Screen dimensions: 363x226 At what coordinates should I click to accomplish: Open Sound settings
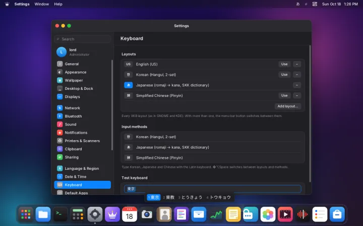(82, 125)
